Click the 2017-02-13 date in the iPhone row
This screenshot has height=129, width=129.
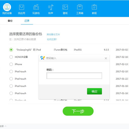point(122,64)
